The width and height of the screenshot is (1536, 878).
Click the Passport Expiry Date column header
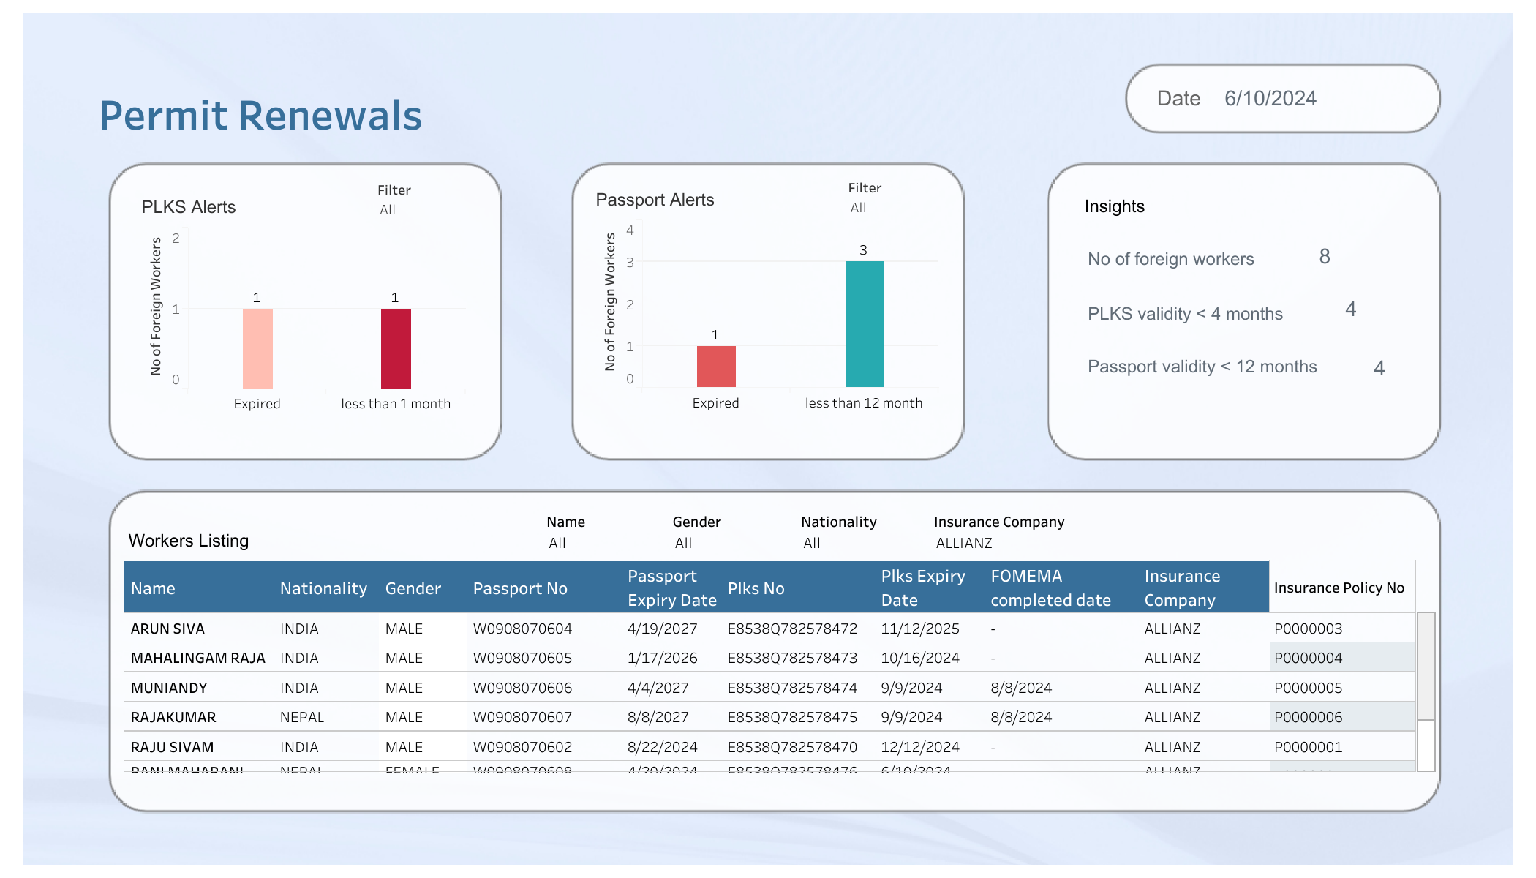671,588
